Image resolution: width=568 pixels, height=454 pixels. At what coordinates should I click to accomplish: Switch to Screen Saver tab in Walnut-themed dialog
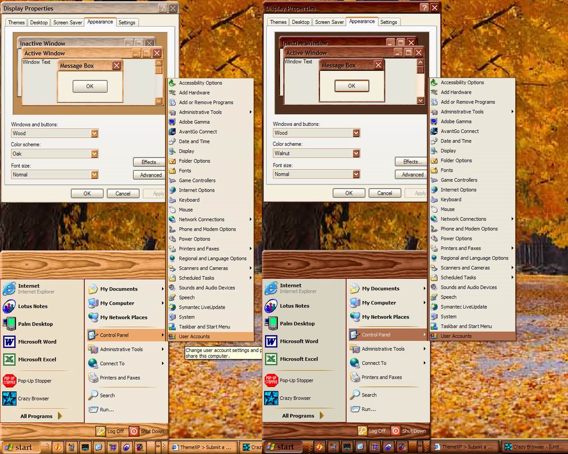[329, 22]
